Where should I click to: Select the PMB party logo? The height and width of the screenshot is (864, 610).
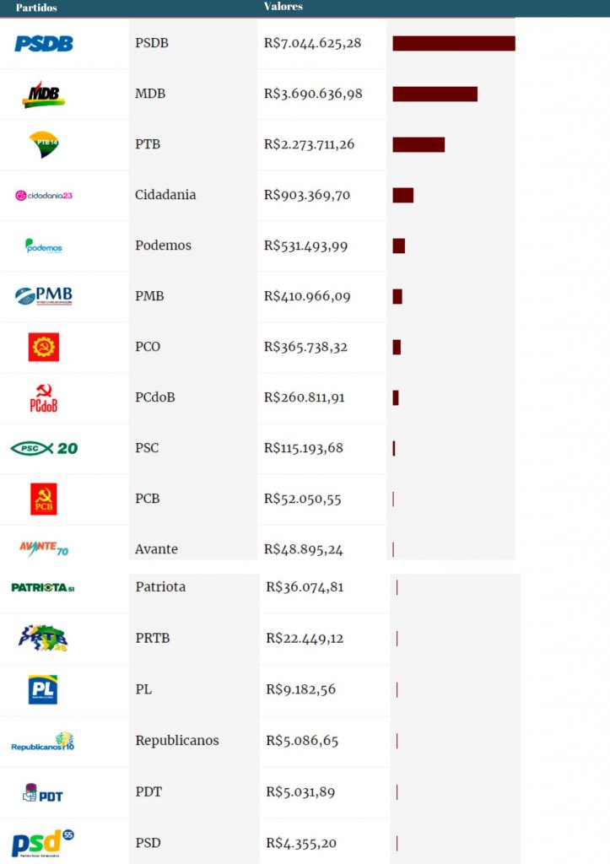[x=44, y=296]
